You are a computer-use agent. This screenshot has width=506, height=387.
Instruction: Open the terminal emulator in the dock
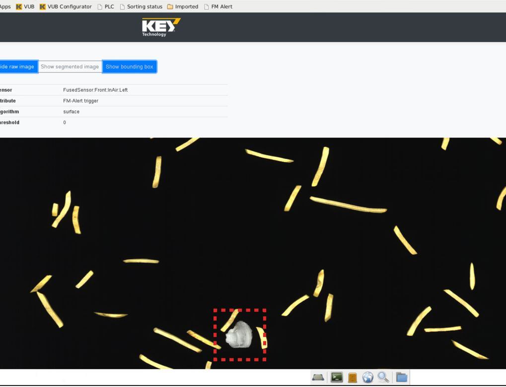337,378
